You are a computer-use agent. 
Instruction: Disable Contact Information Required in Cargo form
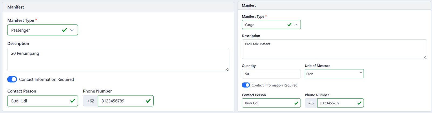[x=246, y=85]
